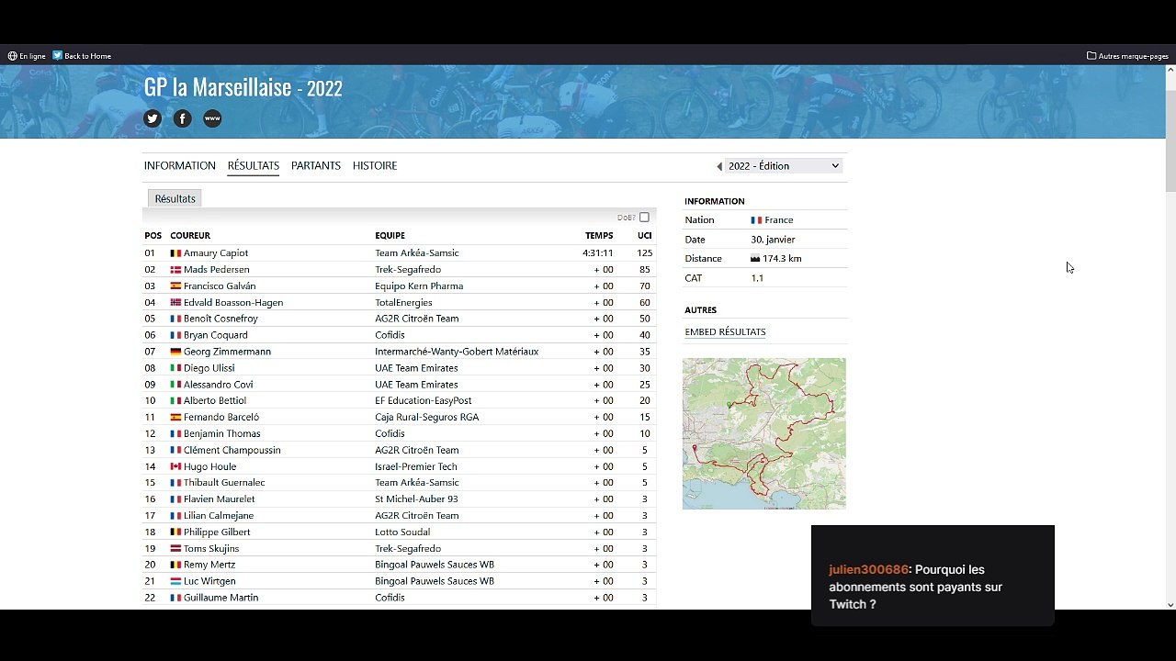Image resolution: width=1176 pixels, height=661 pixels.
Task: Click the julien300686 username in chat popup
Action: tap(868, 570)
